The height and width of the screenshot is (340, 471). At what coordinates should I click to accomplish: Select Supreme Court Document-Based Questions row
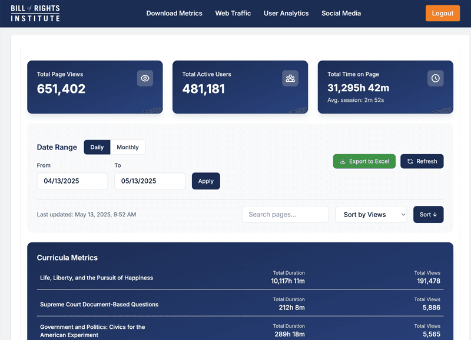coord(240,304)
